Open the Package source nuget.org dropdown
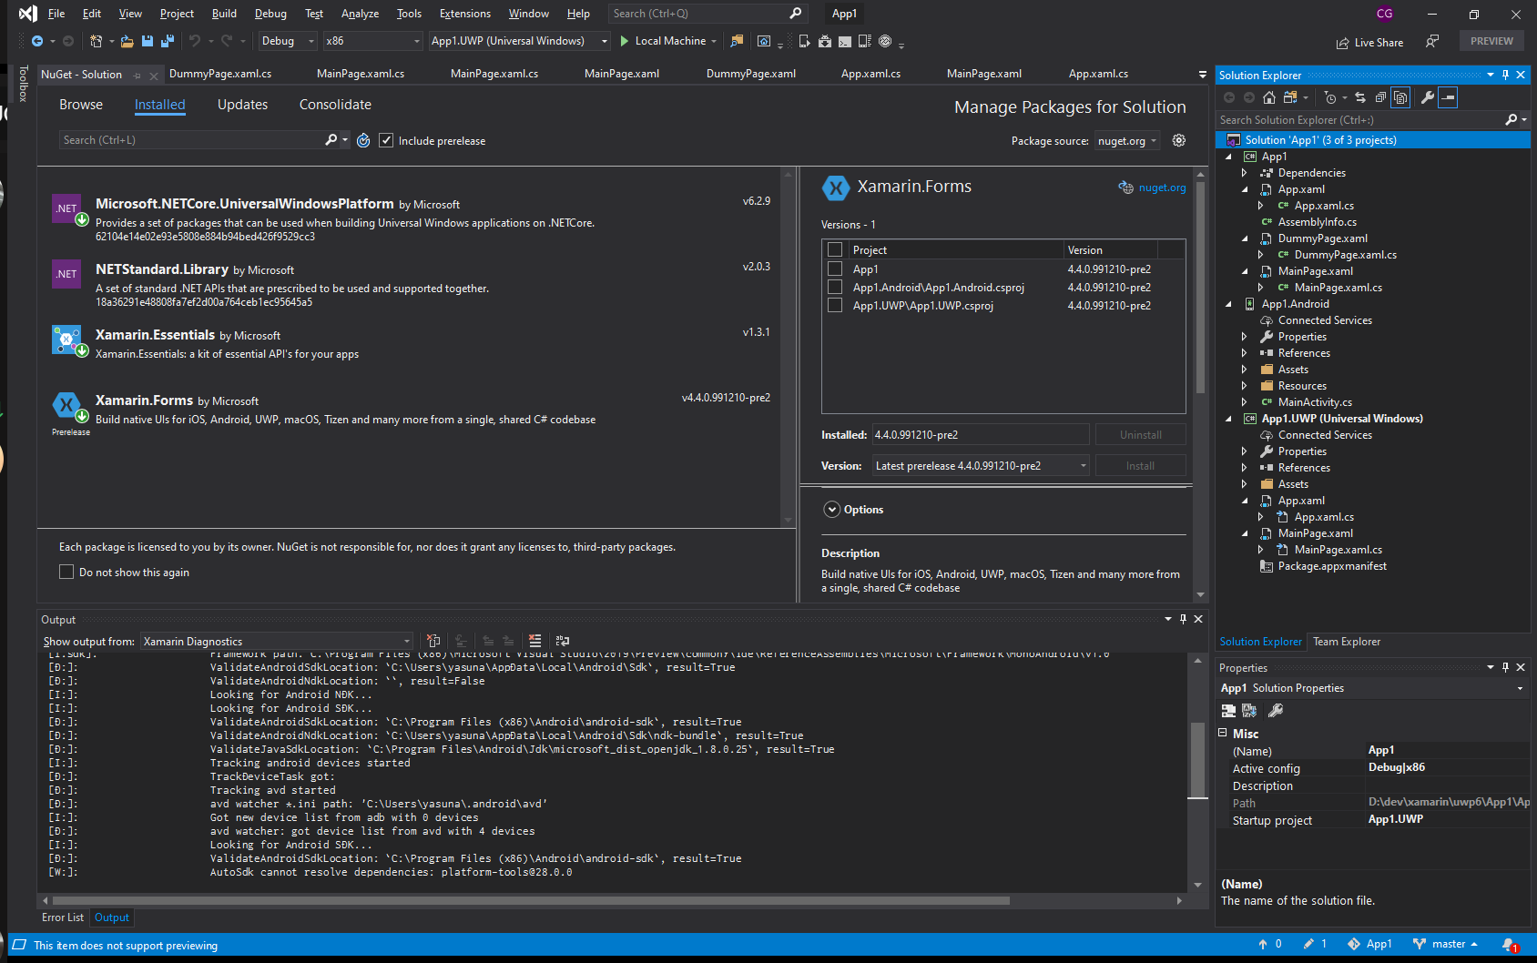The image size is (1537, 963). coord(1127,141)
